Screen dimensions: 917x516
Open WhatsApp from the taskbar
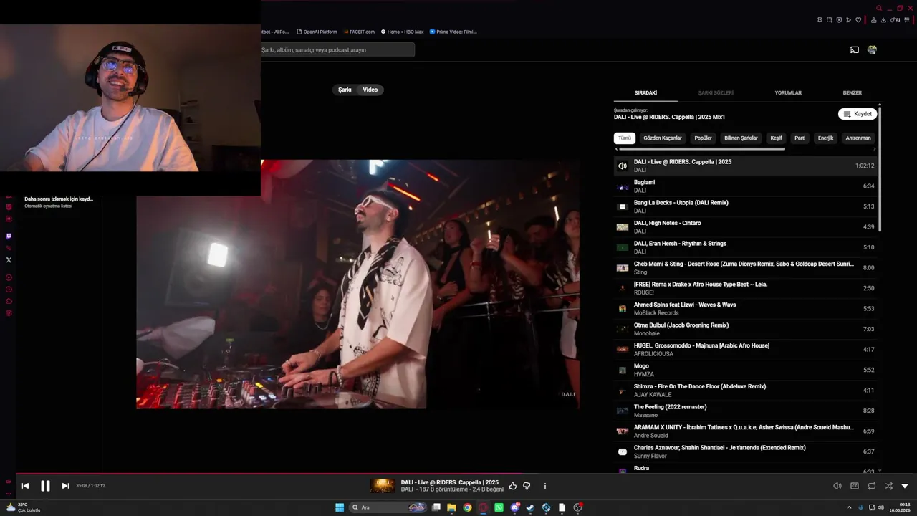click(x=499, y=507)
